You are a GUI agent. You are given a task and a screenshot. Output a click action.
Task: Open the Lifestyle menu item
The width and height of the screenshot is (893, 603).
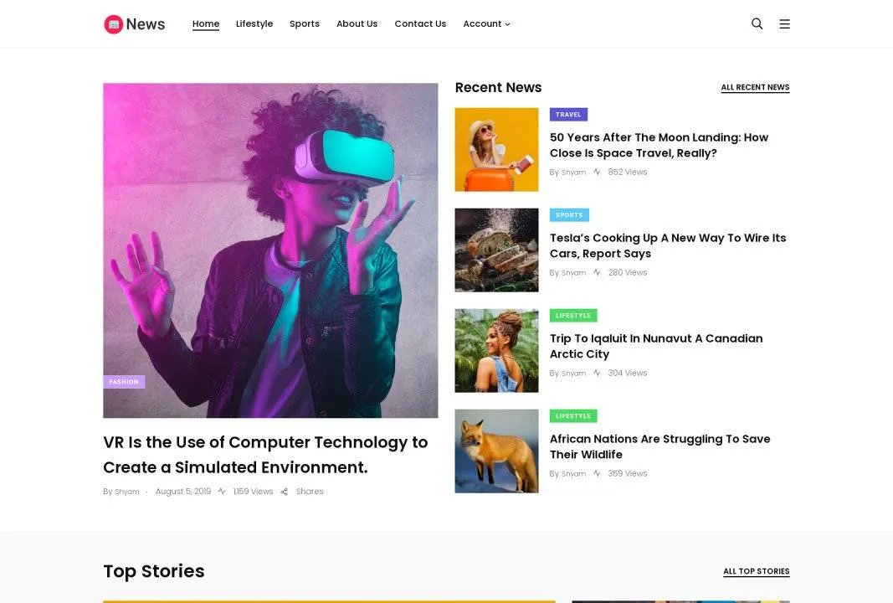[x=254, y=23]
